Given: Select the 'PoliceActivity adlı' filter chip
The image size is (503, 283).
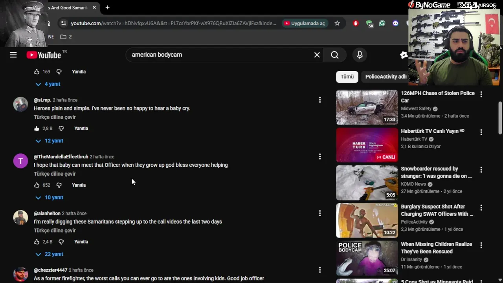Looking at the screenshot, I should [385, 77].
